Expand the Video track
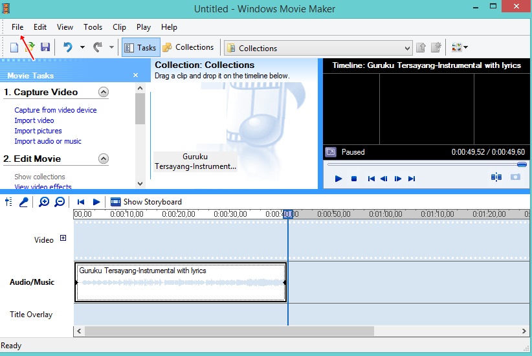This screenshot has width=532, height=356. coord(63,238)
